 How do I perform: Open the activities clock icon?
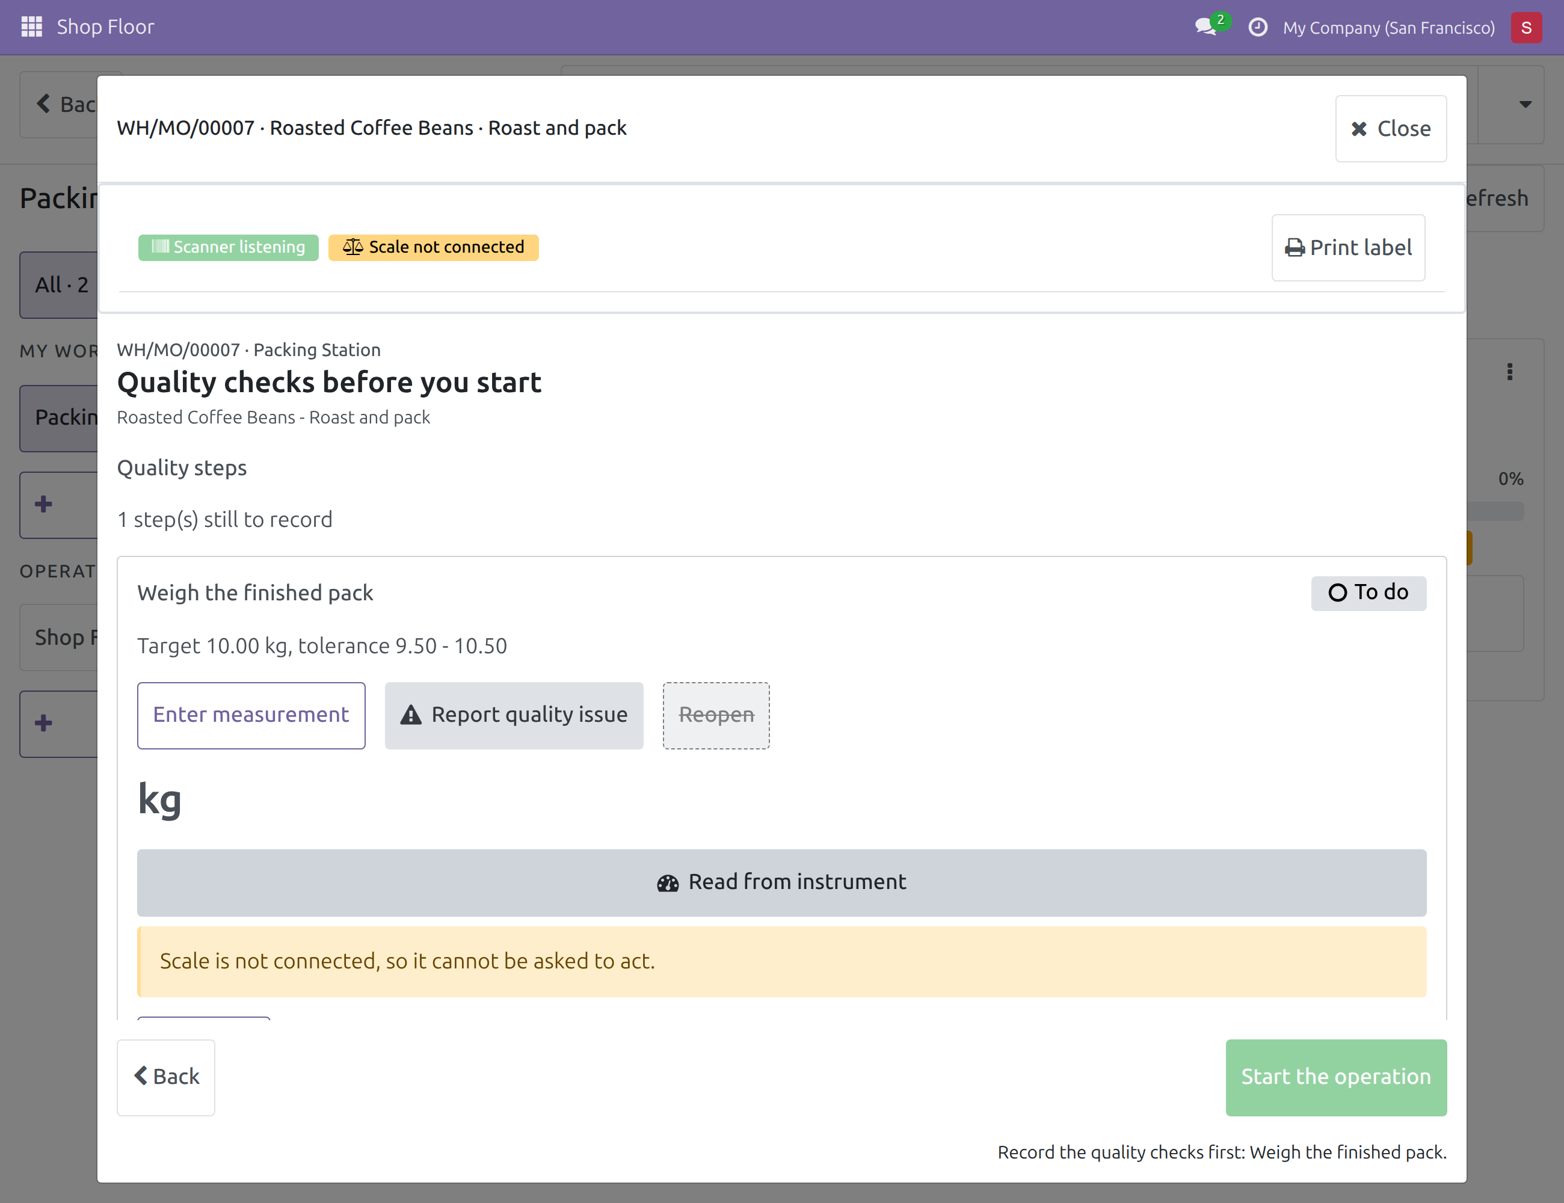1257,27
